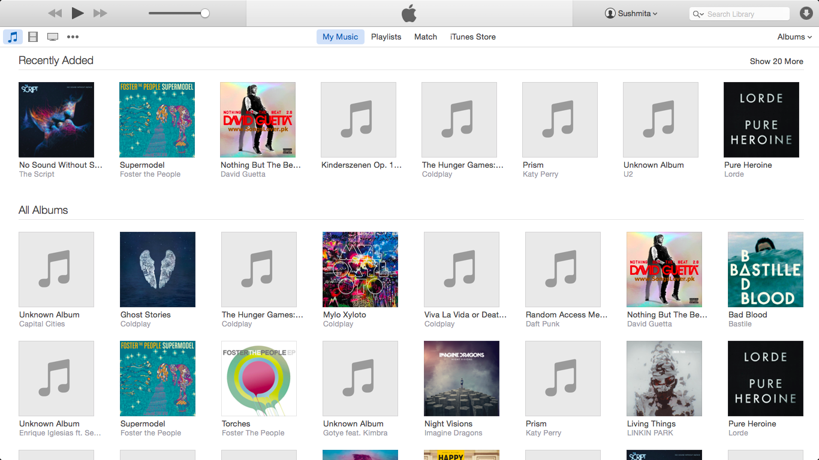819x460 pixels.
Task: Open the Music library icon
Action: point(13,37)
